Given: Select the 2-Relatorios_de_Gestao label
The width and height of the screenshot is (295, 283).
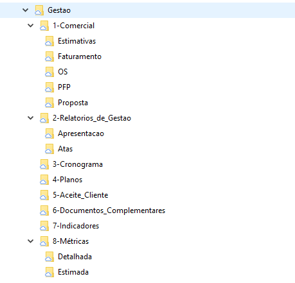Looking at the screenshot, I should pos(92,118).
